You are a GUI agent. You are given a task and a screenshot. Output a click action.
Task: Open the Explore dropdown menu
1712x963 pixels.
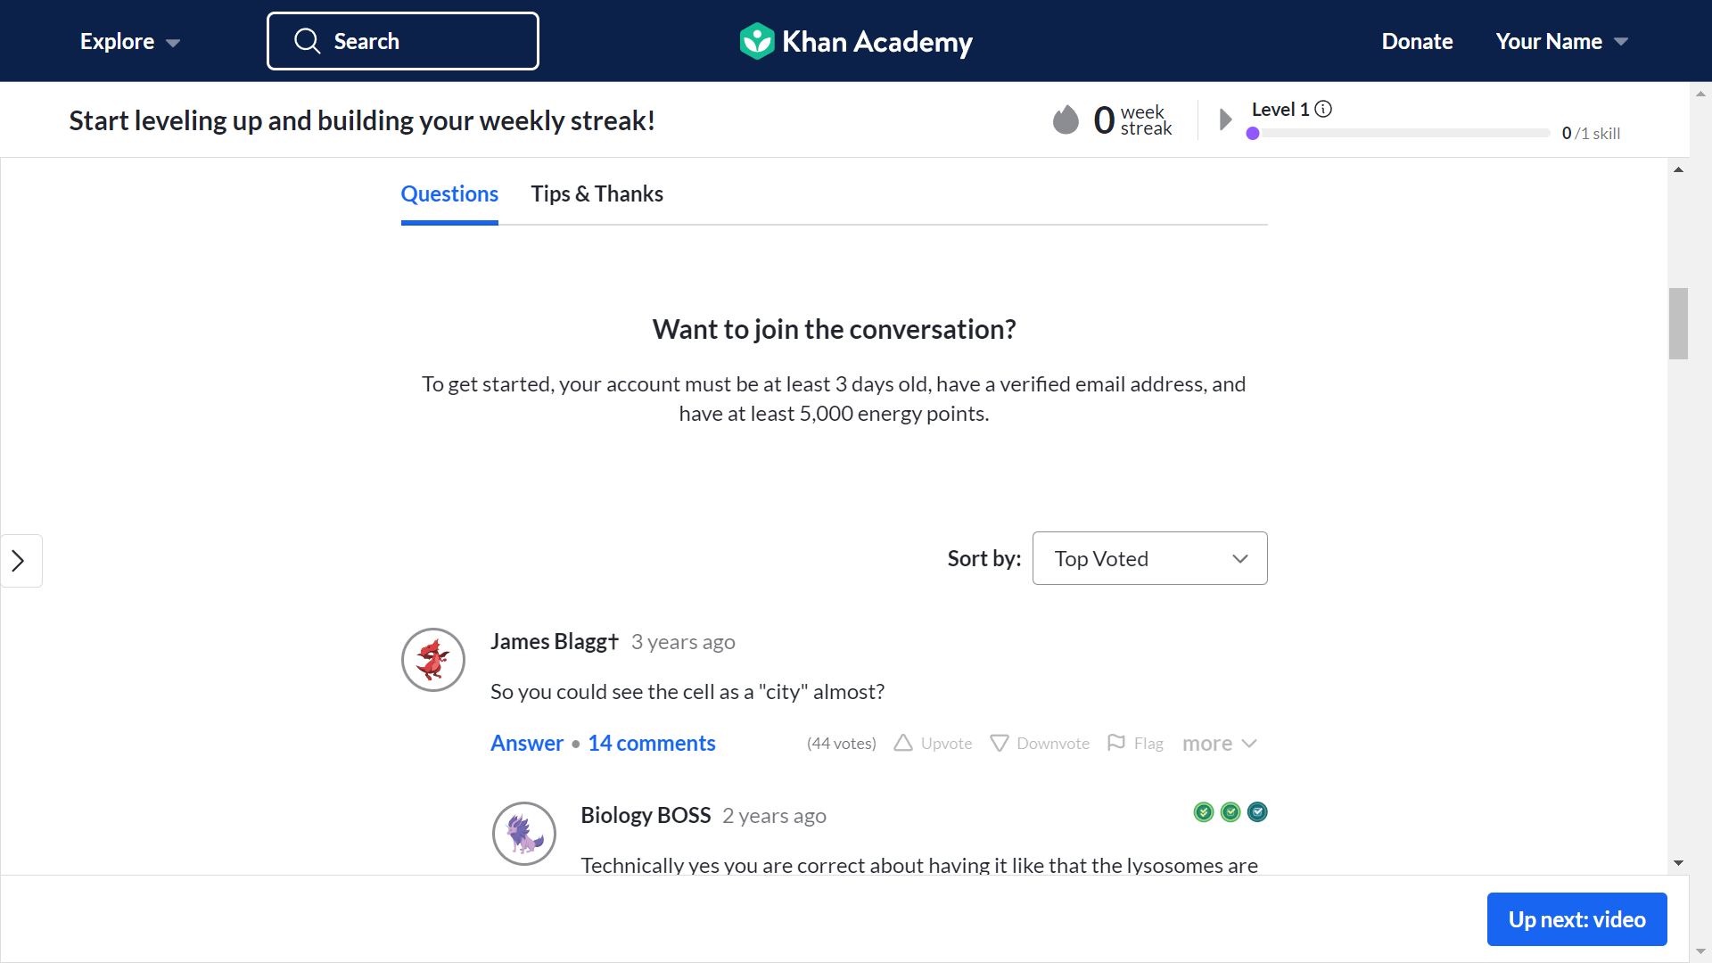click(x=130, y=41)
